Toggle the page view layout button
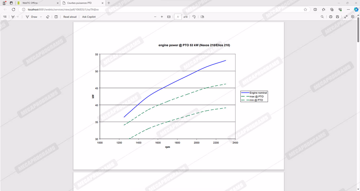 (x=202, y=17)
